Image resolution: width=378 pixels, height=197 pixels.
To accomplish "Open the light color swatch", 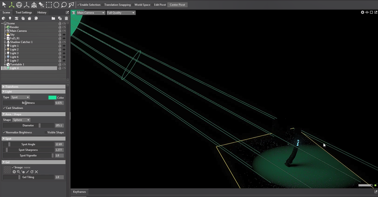I will 52,97.
